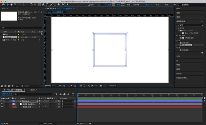
Task: Open the Info panel on the right
Action: (178, 9)
